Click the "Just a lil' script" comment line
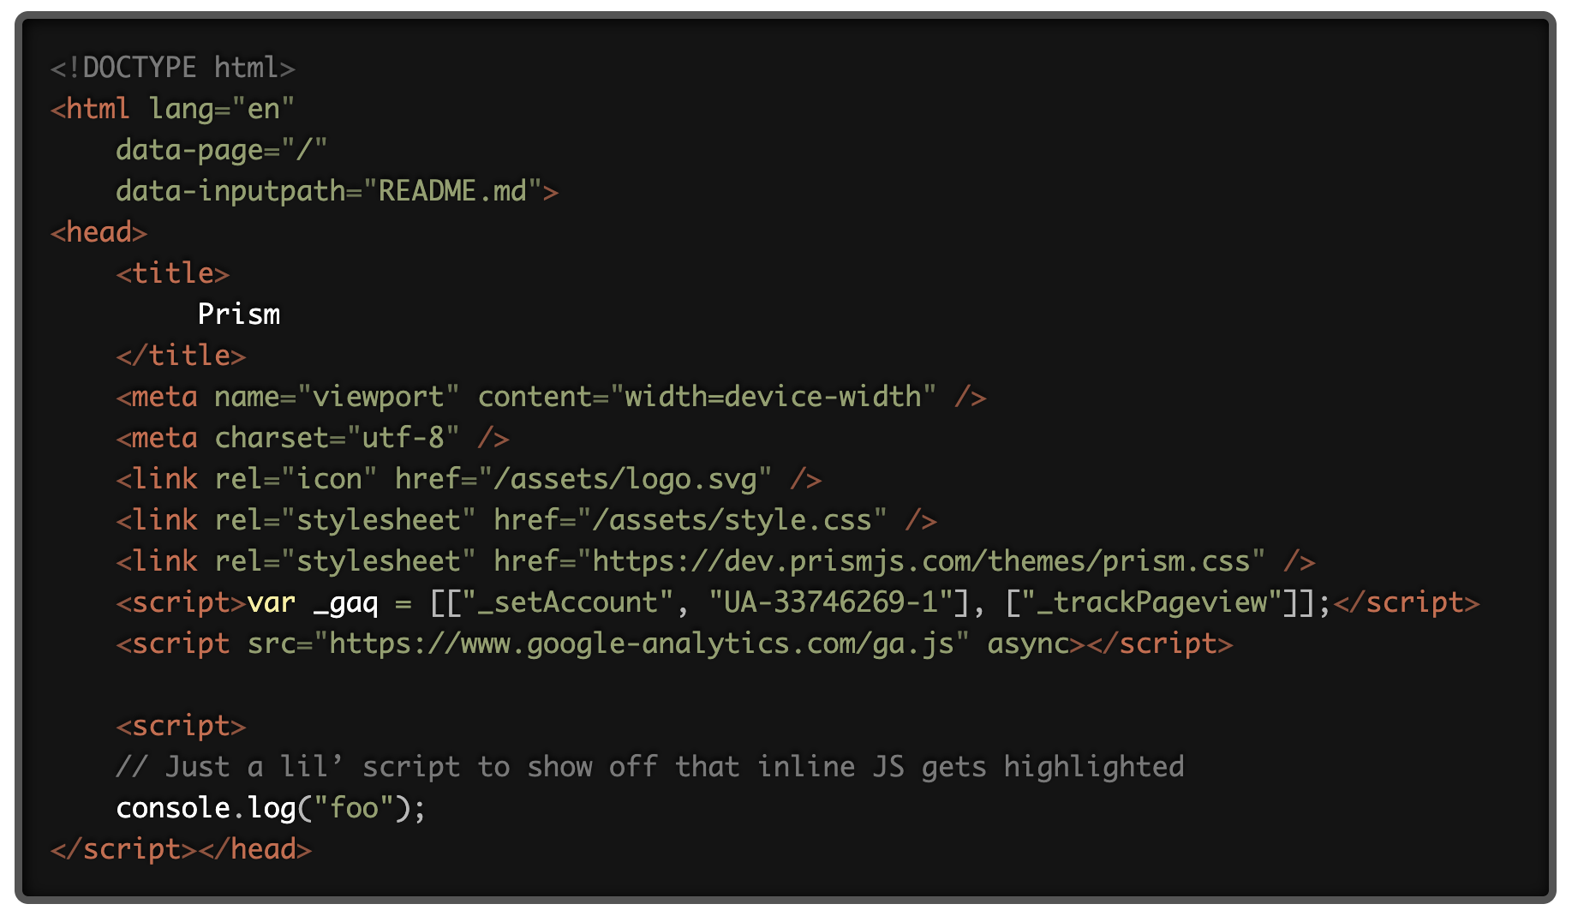The image size is (1578, 922). 649,767
